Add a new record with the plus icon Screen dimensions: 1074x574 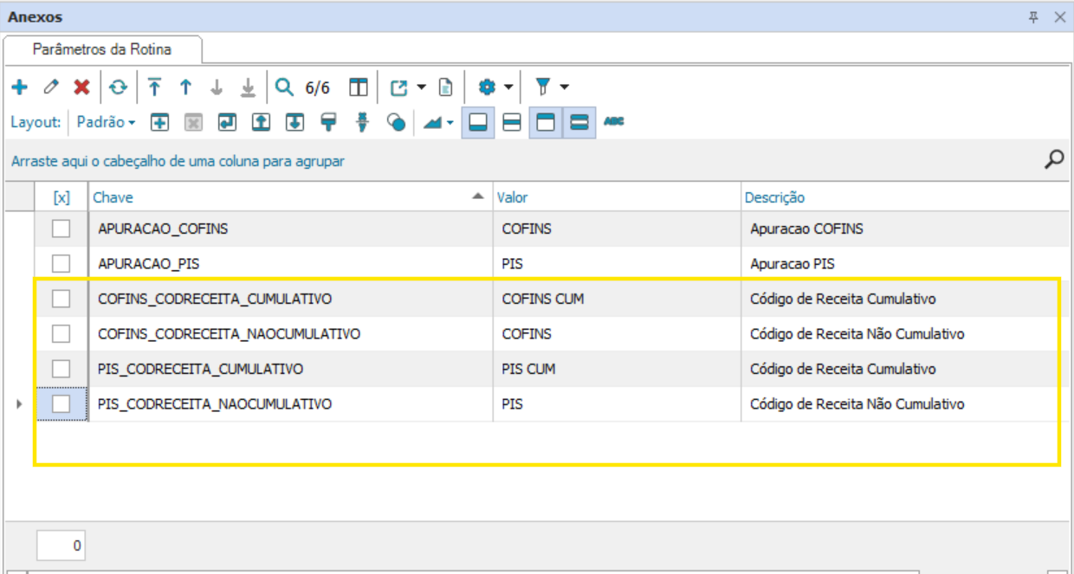click(x=19, y=87)
